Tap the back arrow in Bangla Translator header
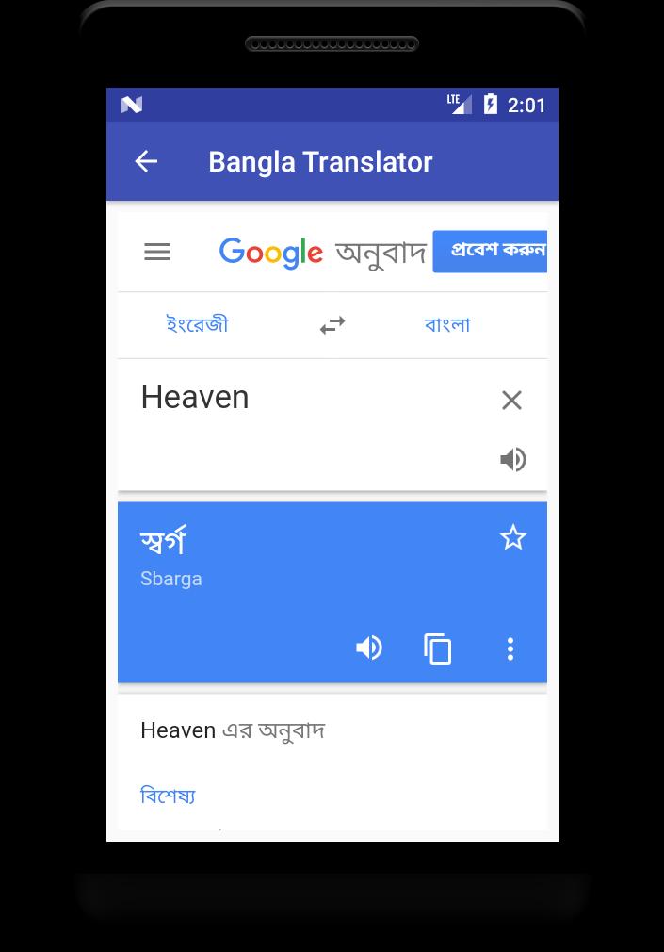Screen dimensions: 664x952 point(146,161)
